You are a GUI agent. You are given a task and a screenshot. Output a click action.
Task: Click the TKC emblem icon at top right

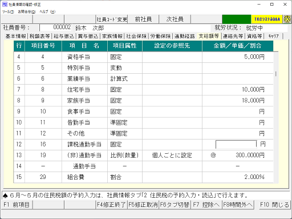(287, 19)
